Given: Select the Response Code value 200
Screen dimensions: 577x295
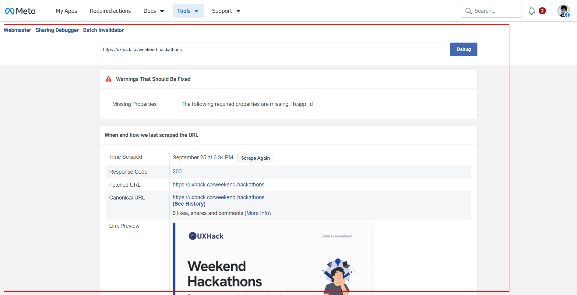Looking at the screenshot, I should 177,172.
